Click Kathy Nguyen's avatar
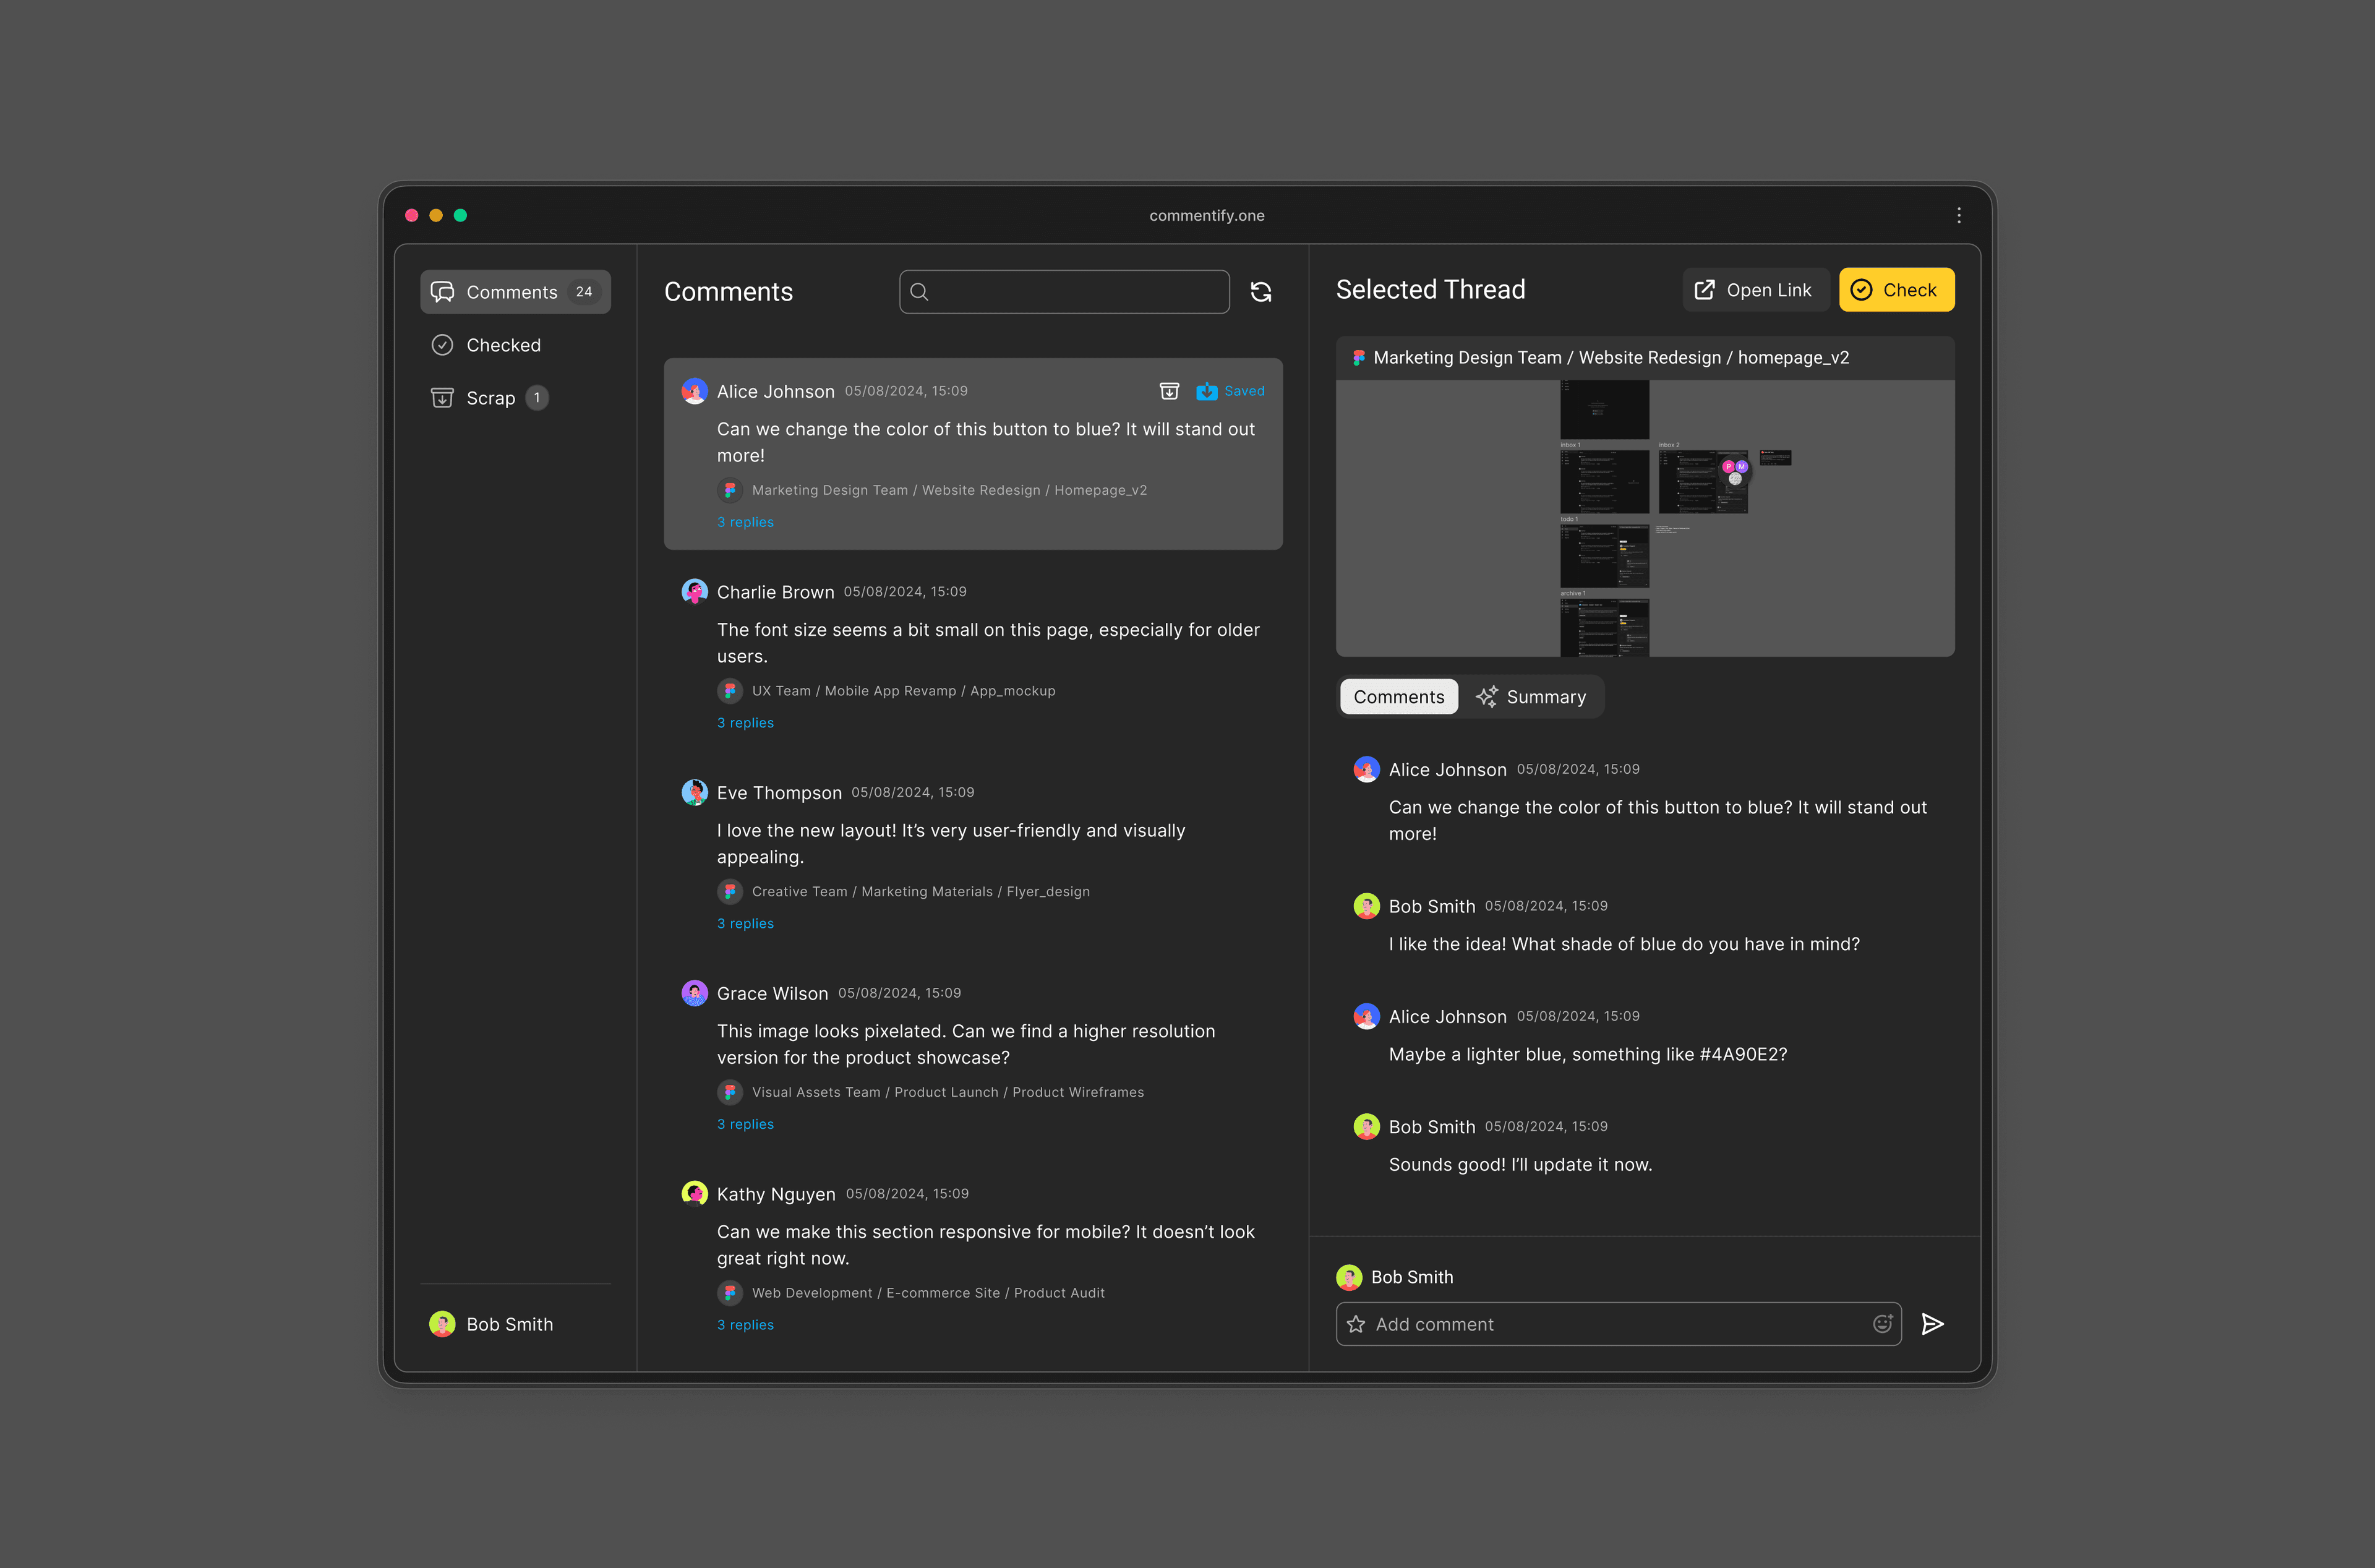 (x=695, y=1194)
